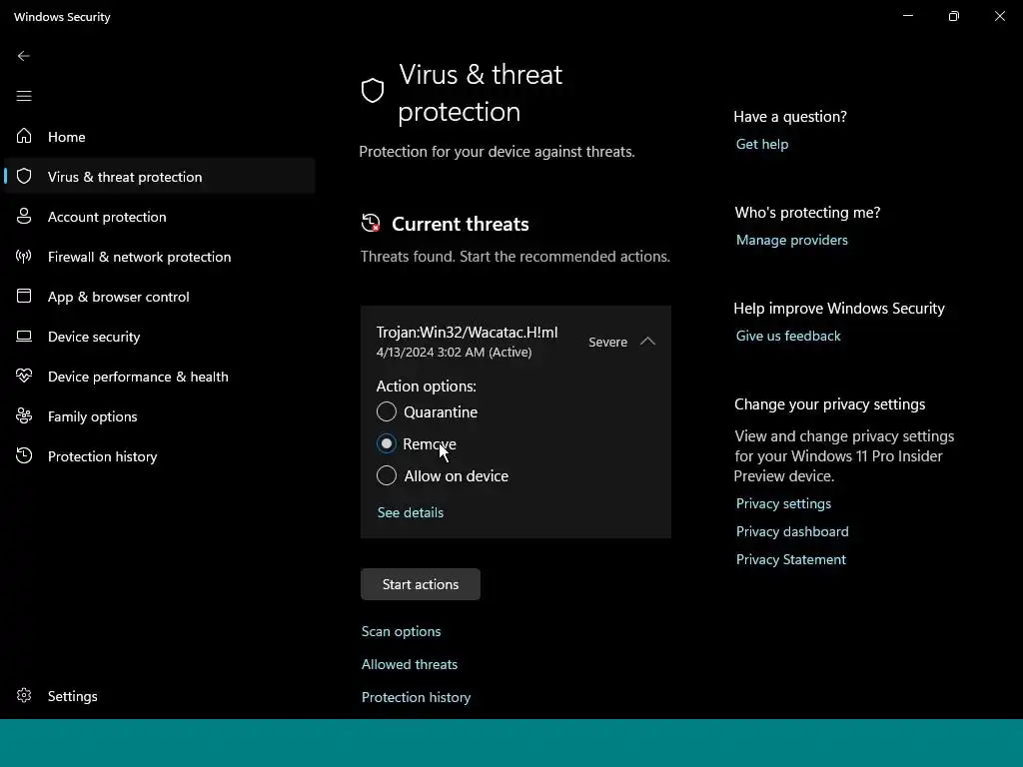Screen dimensions: 1023x767
Task: Click the Family options people icon
Action: pos(24,415)
